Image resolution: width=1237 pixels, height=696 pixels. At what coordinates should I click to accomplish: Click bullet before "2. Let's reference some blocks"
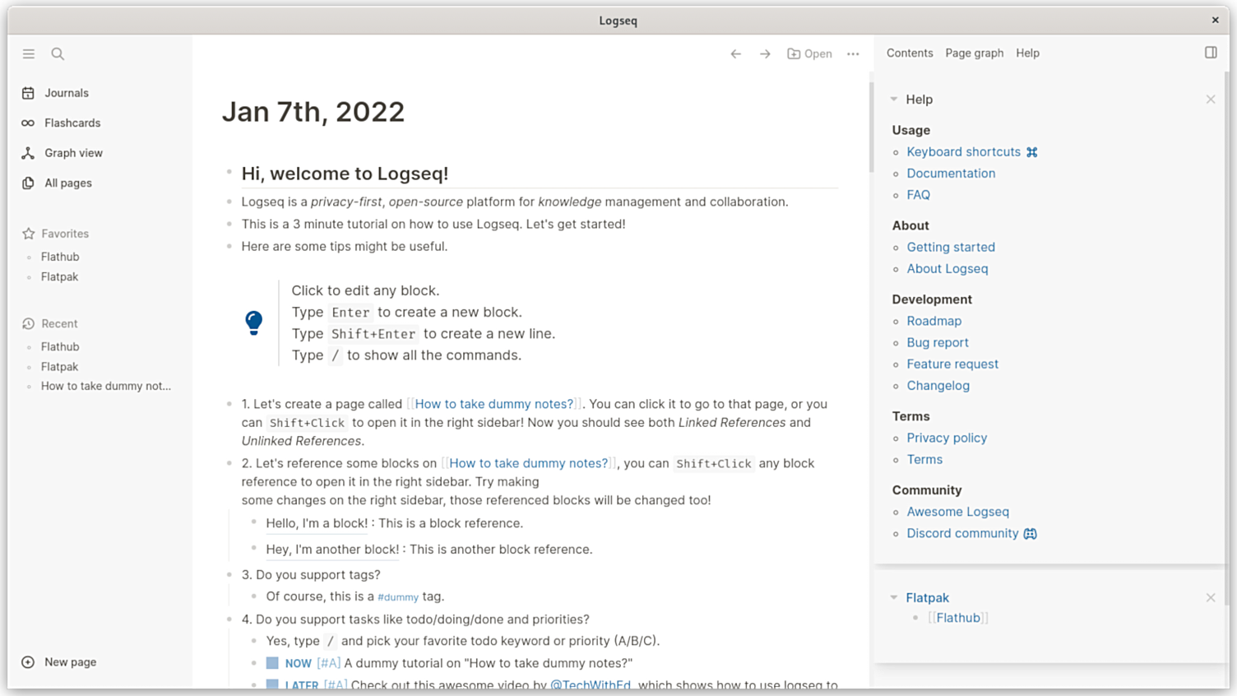pos(229,463)
